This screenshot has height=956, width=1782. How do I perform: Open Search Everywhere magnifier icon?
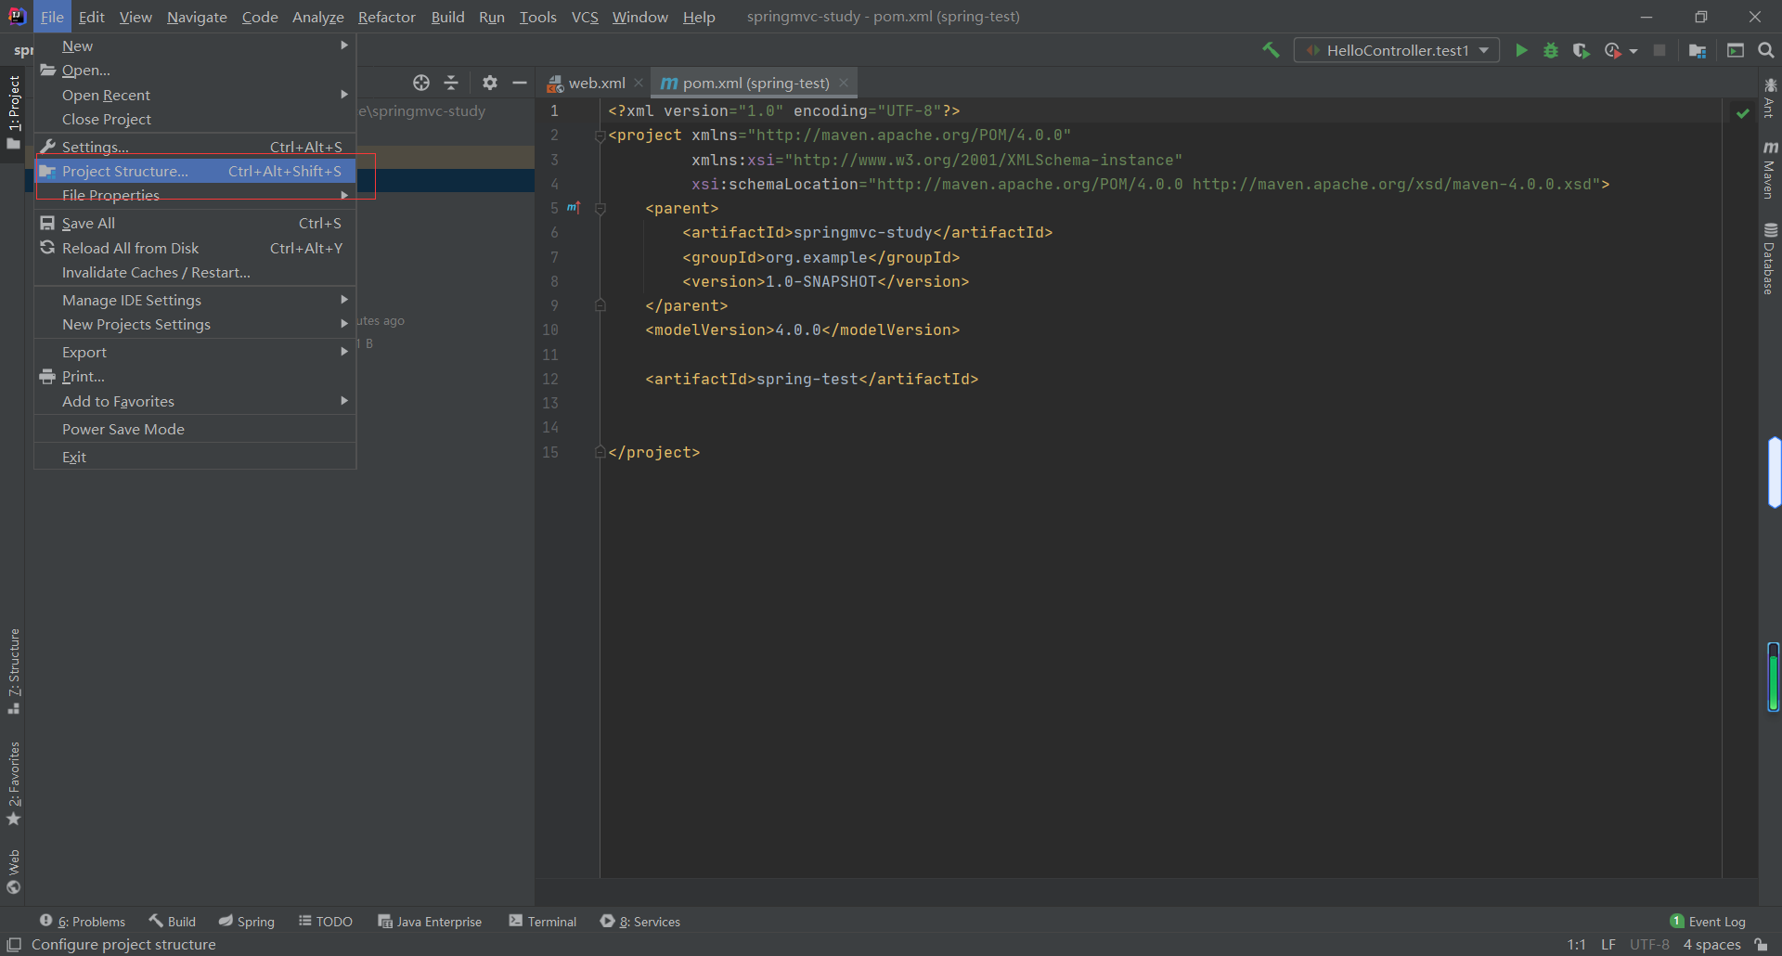(1766, 50)
